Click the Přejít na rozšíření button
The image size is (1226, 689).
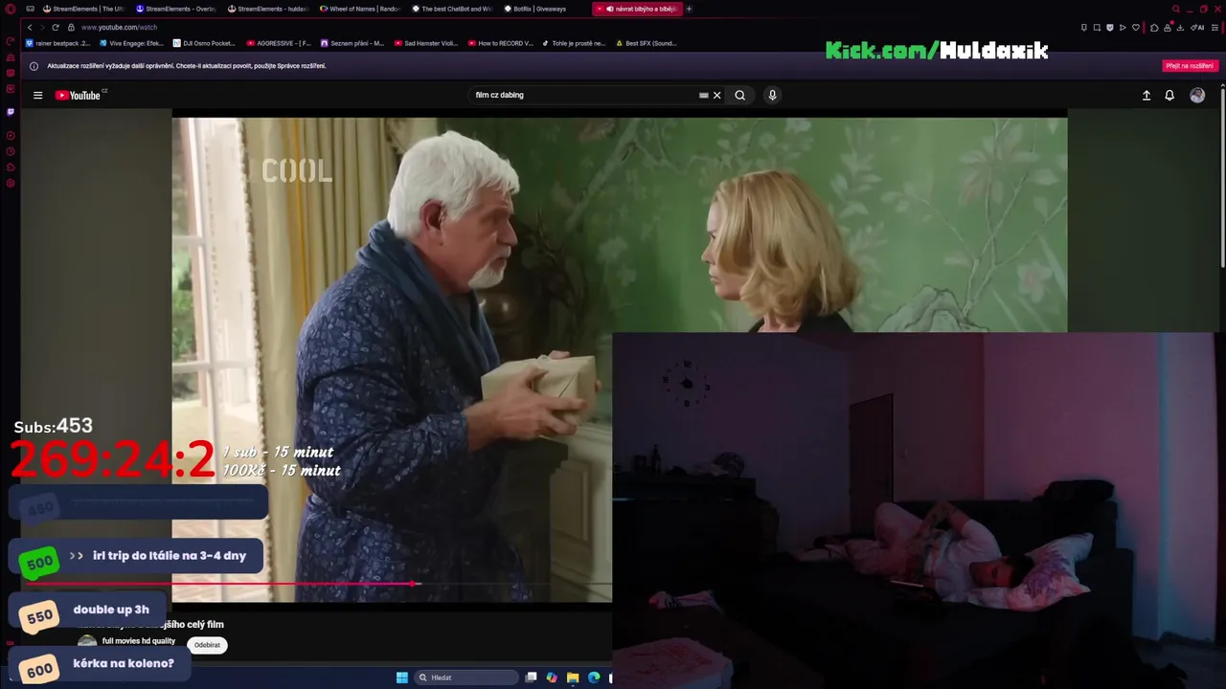(1190, 66)
